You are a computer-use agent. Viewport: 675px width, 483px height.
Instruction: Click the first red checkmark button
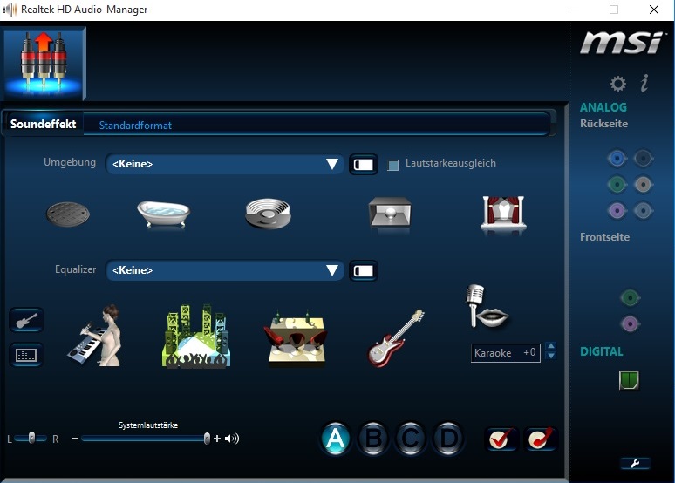click(x=501, y=439)
